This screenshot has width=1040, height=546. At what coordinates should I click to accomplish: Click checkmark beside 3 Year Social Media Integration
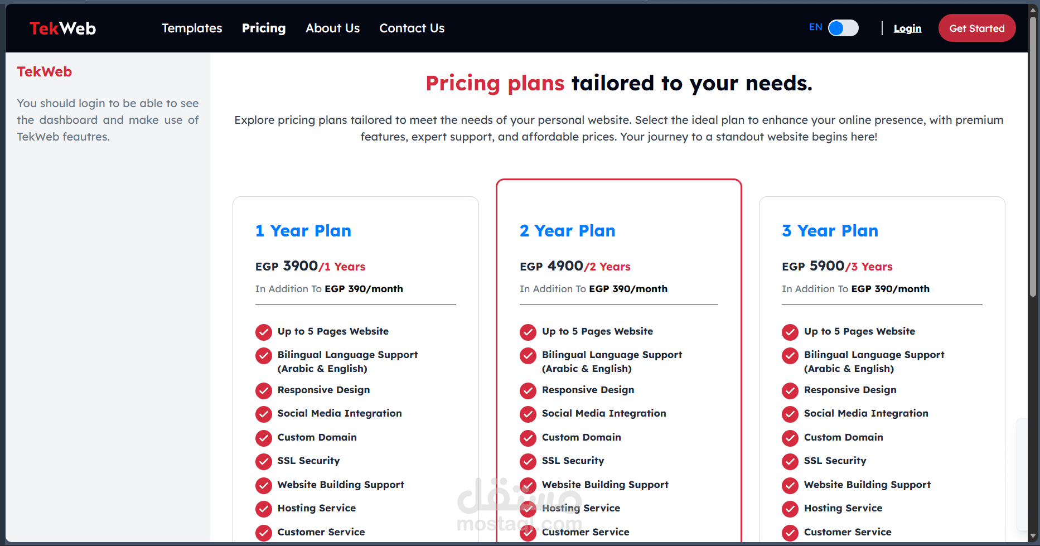790,414
